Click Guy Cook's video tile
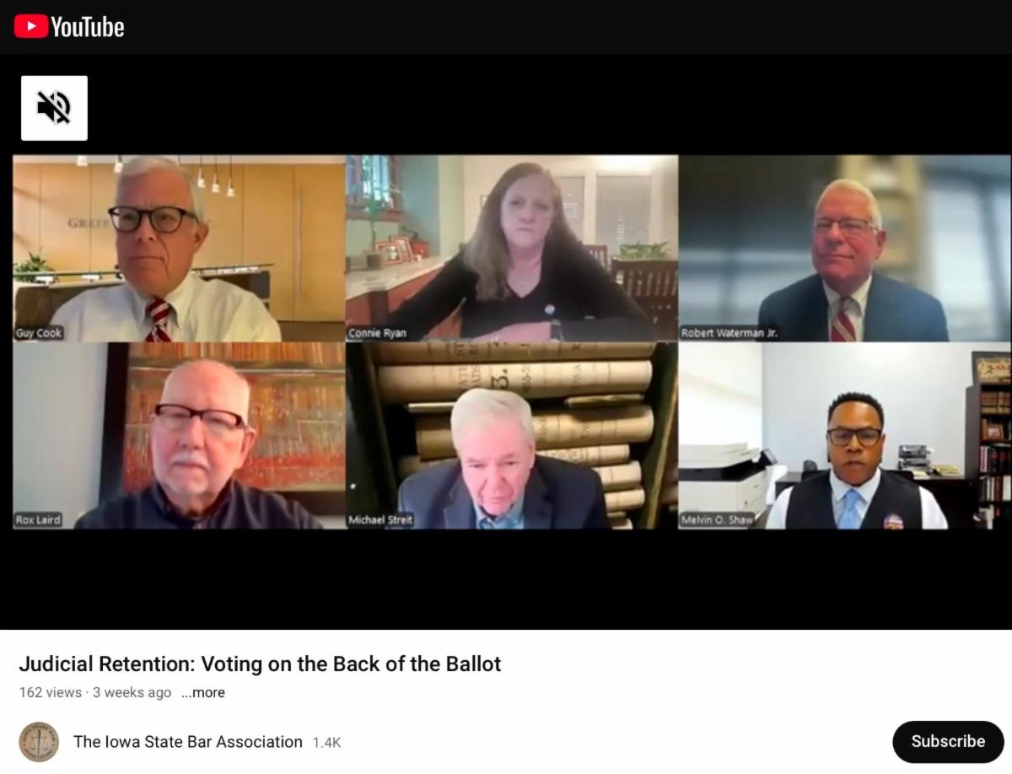Viewport: 1012px width, 774px height. tap(179, 248)
